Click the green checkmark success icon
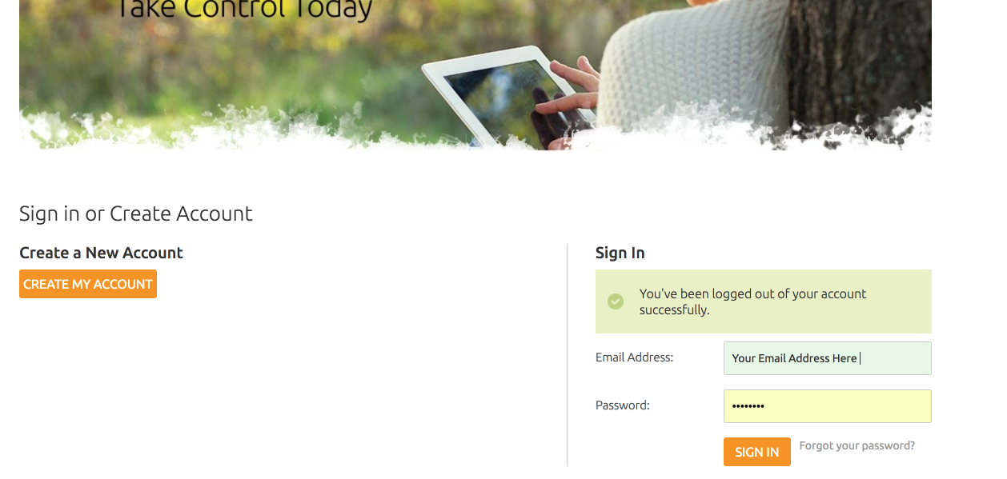1007x479 pixels. pyautogui.click(x=616, y=301)
